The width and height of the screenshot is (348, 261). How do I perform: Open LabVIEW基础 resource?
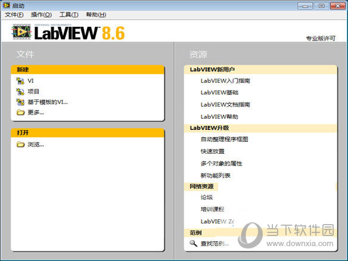[x=219, y=92]
